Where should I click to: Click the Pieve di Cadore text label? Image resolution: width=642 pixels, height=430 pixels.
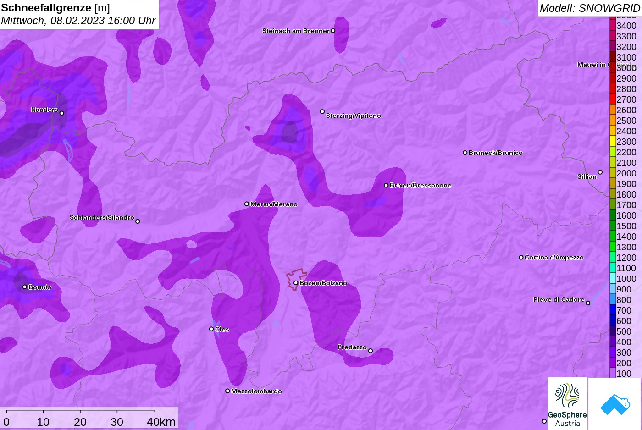(x=559, y=299)
